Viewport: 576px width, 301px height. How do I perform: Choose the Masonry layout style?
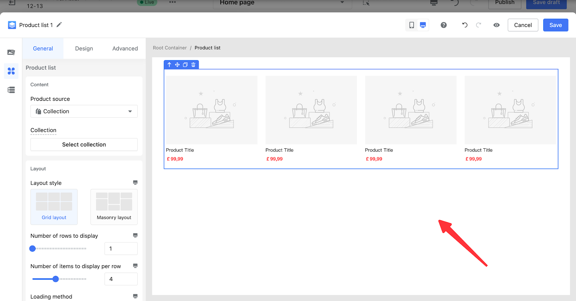pos(114,207)
